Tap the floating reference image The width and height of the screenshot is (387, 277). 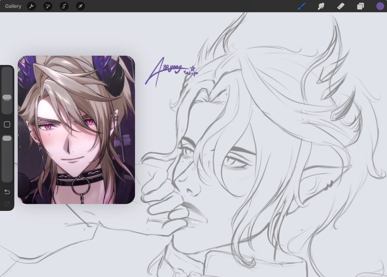pos(76,130)
